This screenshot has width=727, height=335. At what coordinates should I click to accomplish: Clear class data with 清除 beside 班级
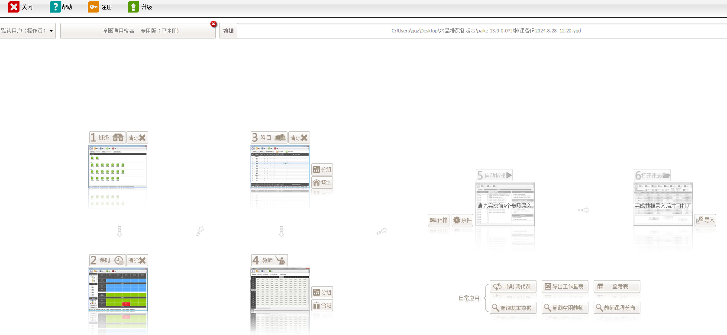137,137
